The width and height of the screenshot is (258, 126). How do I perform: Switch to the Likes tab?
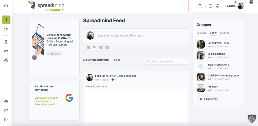[x=117, y=60]
